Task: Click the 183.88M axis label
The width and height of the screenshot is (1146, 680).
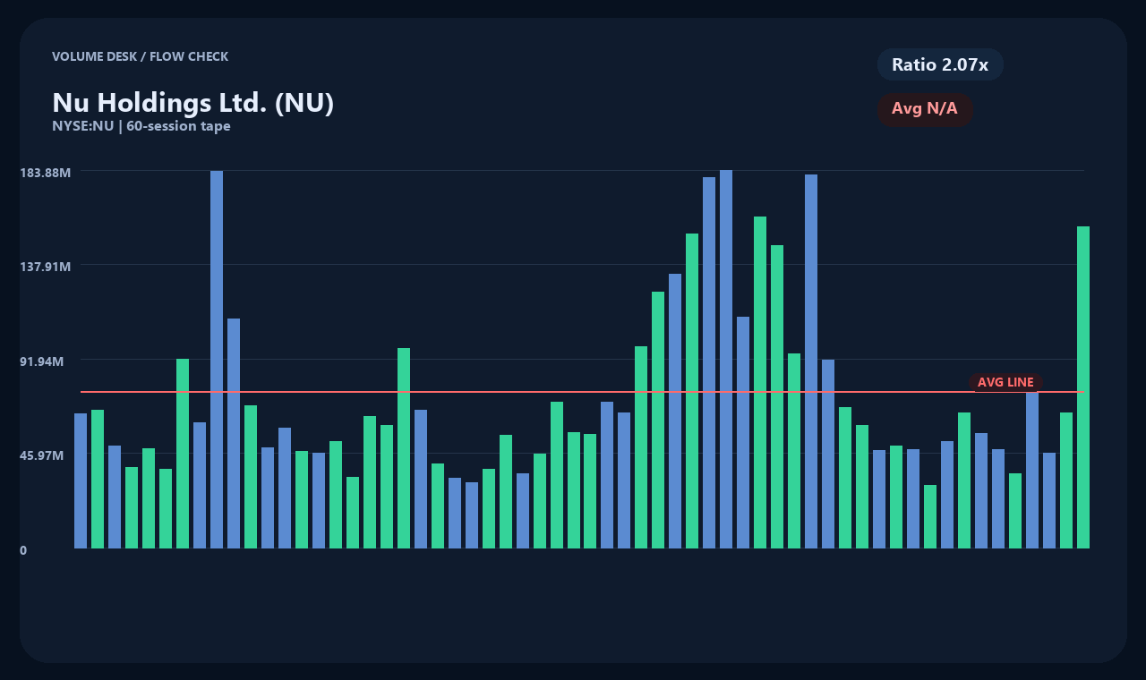Action: 45,172
